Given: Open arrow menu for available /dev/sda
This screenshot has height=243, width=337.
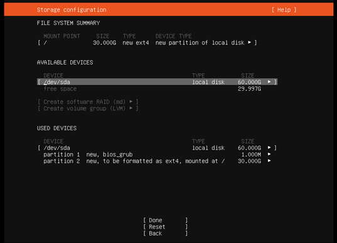Looking at the screenshot, I should pyautogui.click(x=269, y=81).
